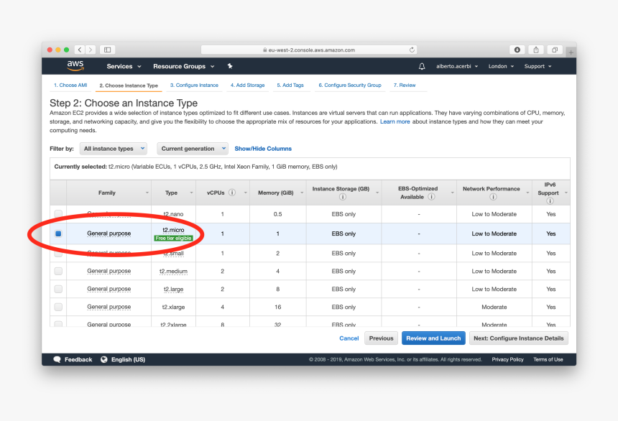Click the Feedback speech bubble icon

coord(57,359)
